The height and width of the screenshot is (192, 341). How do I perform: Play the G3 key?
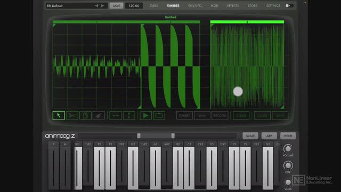[x=267, y=168]
